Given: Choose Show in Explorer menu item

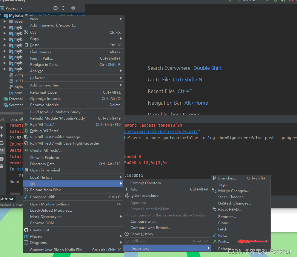Looking at the screenshot, I should [73, 157].
